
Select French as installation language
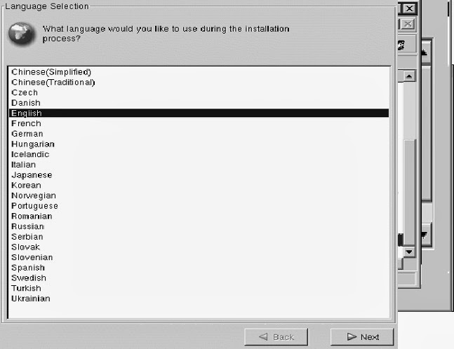coord(199,123)
